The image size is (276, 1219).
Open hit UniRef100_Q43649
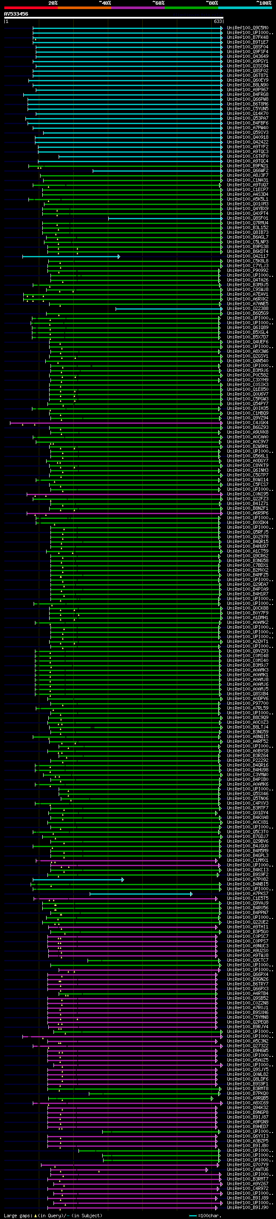[248, 56]
